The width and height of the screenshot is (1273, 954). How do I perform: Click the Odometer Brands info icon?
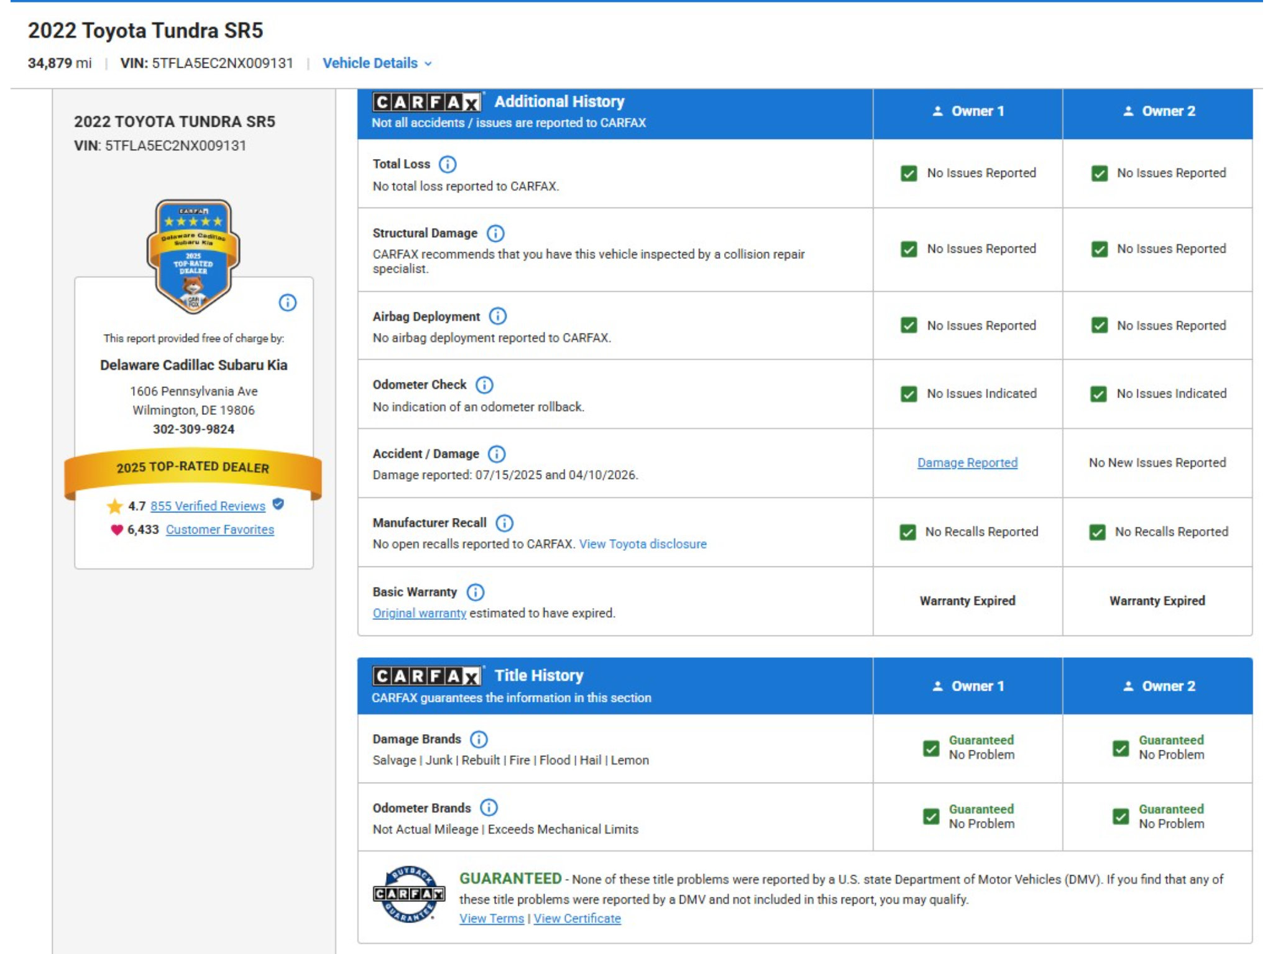(x=489, y=807)
